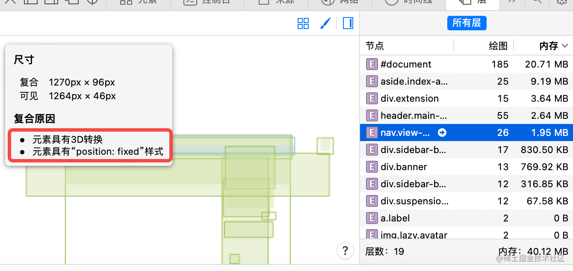Toggle the details sidebar panel icon
This screenshot has width=573, height=271.
pos(348,23)
